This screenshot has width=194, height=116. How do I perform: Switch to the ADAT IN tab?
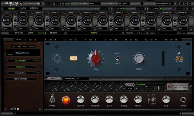tap(23, 9)
